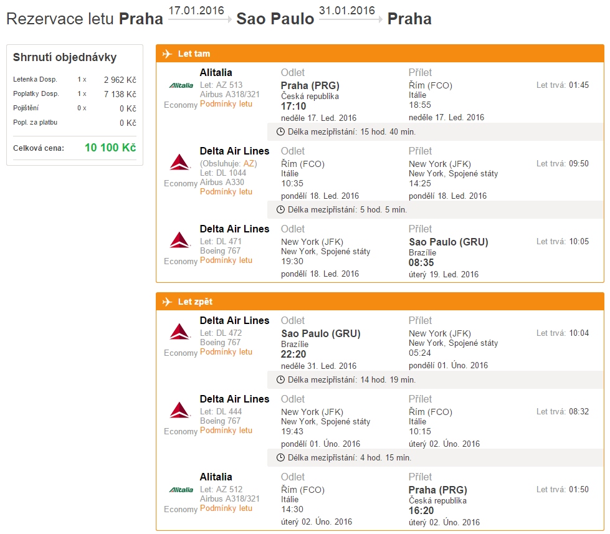Click the departure time 14:30 from Řím
610x534 pixels.
[x=292, y=510]
